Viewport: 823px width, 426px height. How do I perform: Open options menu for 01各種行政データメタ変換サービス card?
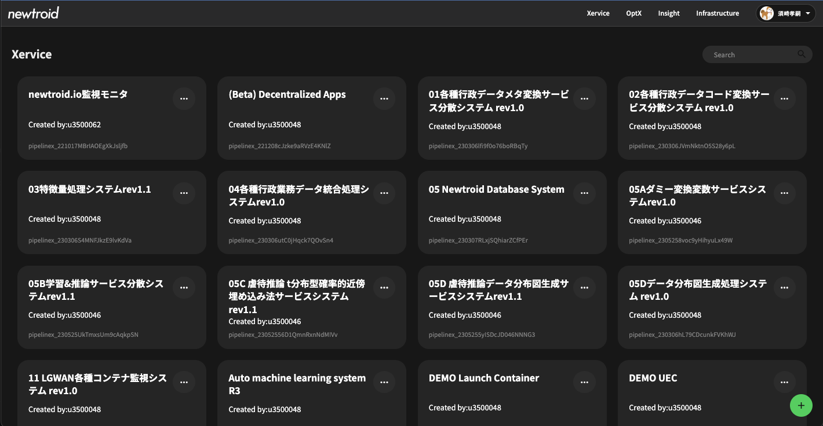[x=584, y=99]
